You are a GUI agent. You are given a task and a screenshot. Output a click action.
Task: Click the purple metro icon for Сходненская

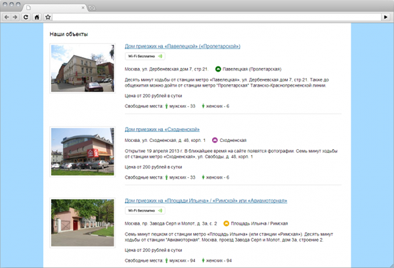point(215,140)
